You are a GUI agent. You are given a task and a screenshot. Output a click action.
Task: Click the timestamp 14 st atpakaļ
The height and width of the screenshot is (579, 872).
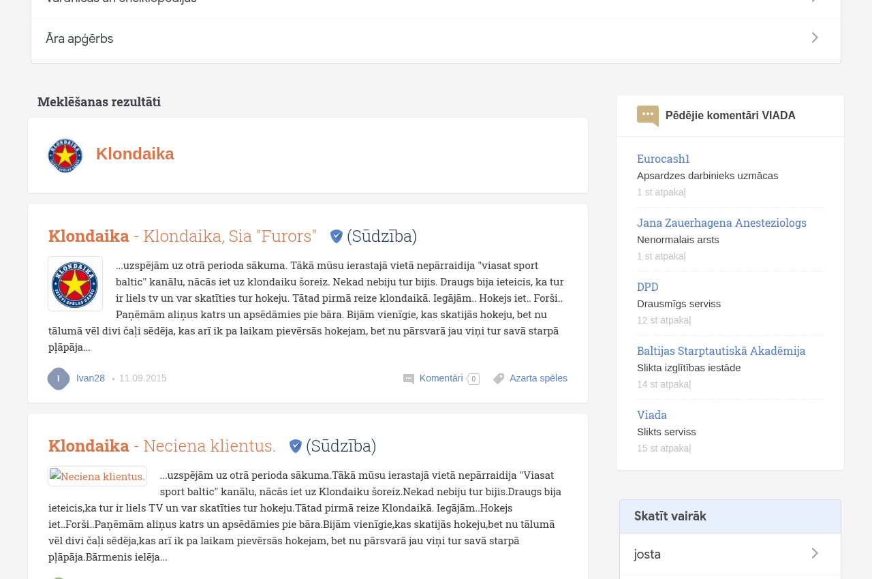664,384
